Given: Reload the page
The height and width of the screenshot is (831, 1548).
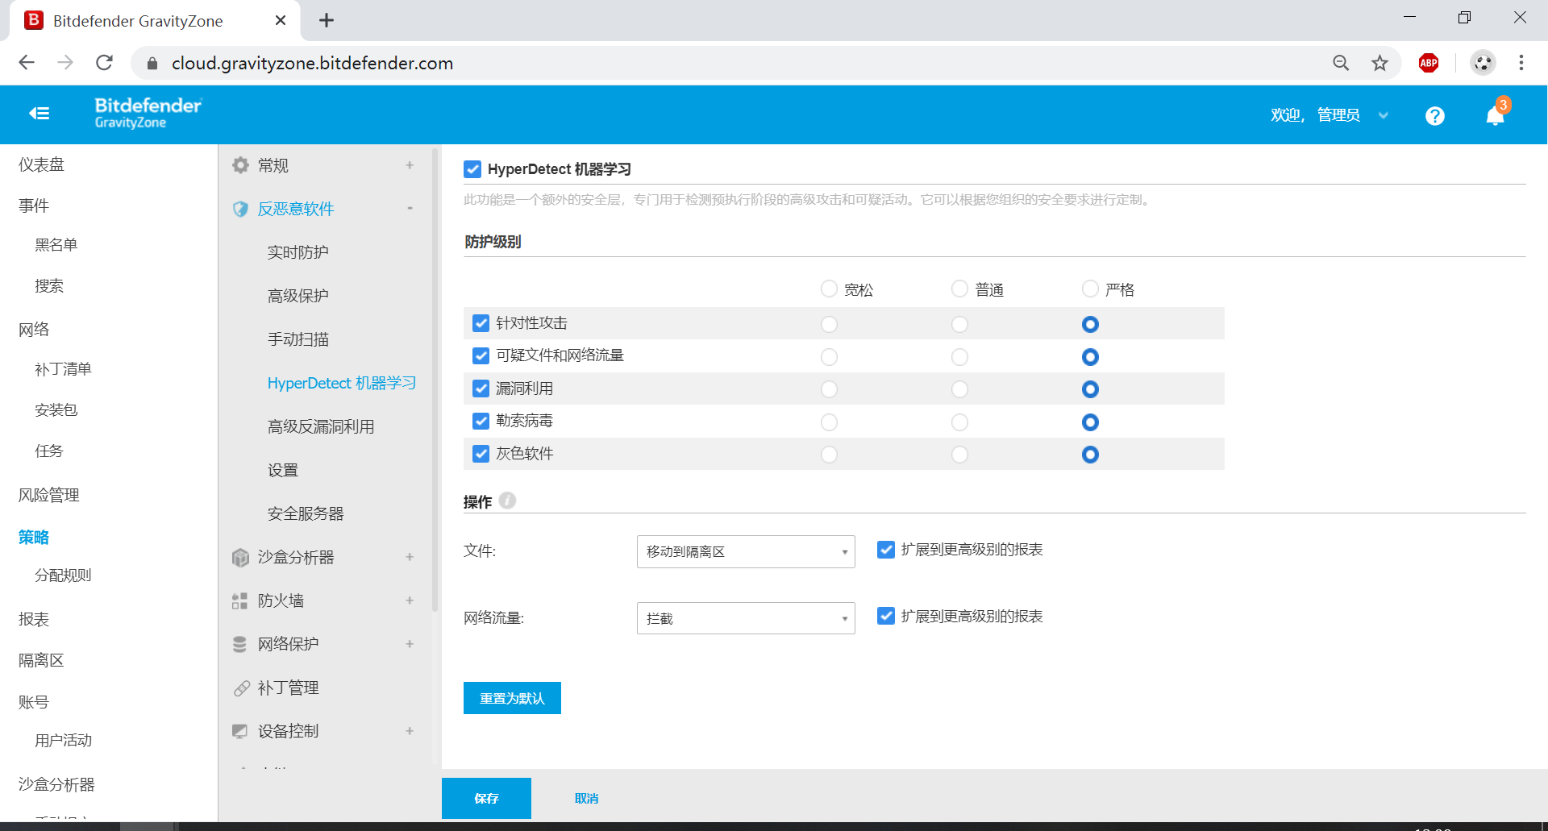Looking at the screenshot, I should 104,62.
